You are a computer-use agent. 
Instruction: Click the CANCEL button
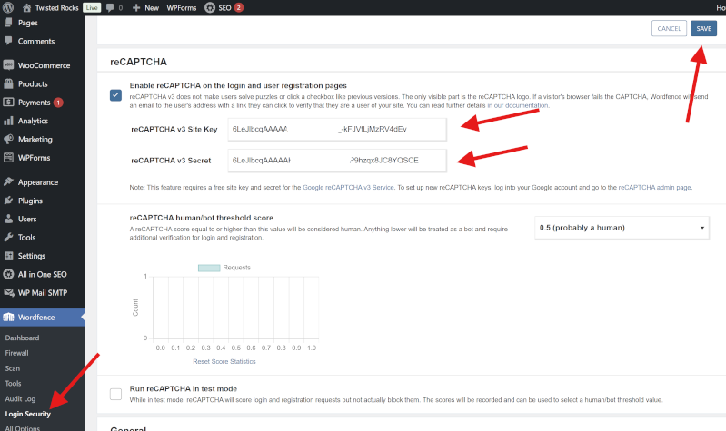(669, 29)
